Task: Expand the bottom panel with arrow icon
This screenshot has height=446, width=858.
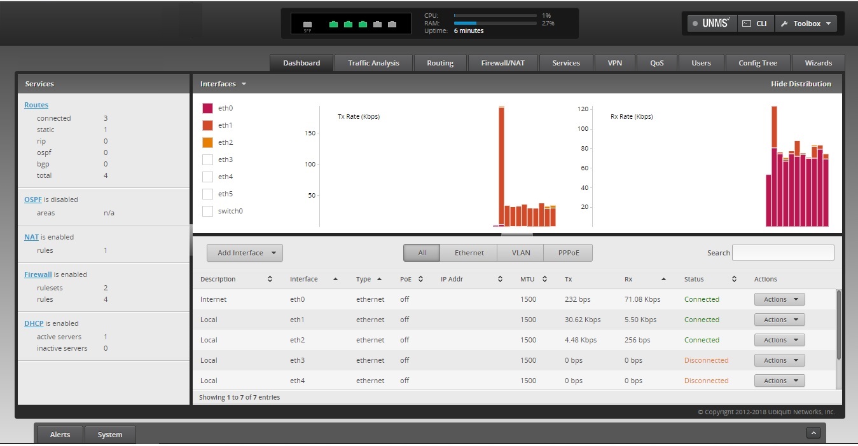Action: 813,433
